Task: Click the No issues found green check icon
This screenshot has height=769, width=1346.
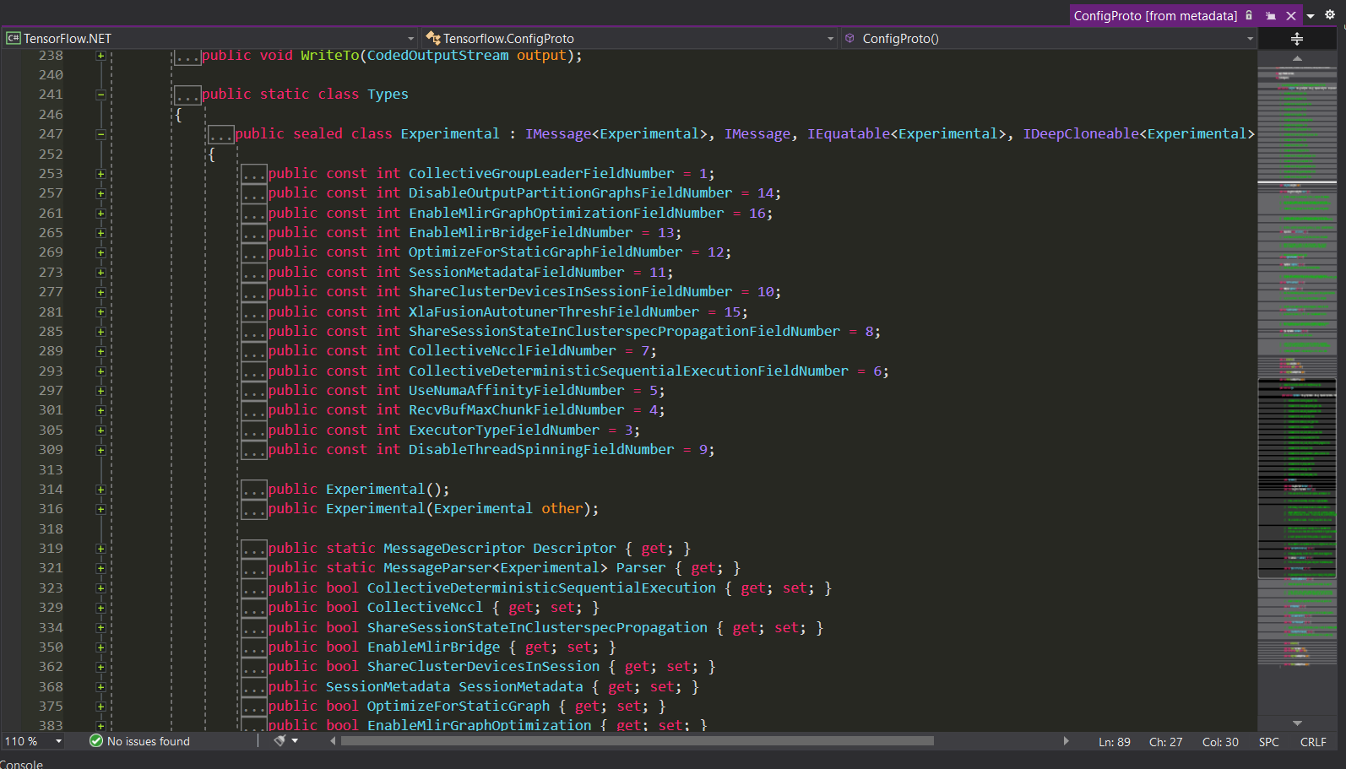Action: 96,741
